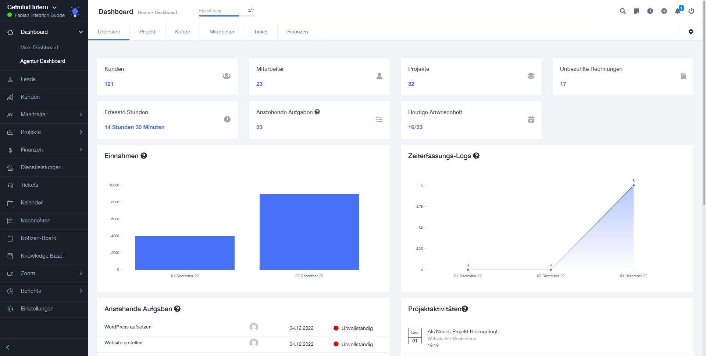Viewport: 706px width, 356px height.
Task: Open the time clock icon in the header
Action: [x=650, y=11]
